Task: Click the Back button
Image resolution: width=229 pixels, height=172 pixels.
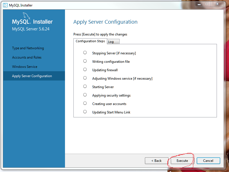Action: pos(156,161)
